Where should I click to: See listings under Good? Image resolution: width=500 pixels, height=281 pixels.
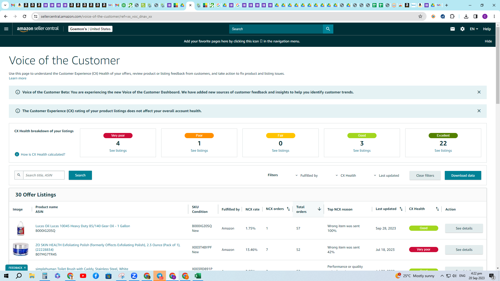coord(362,151)
